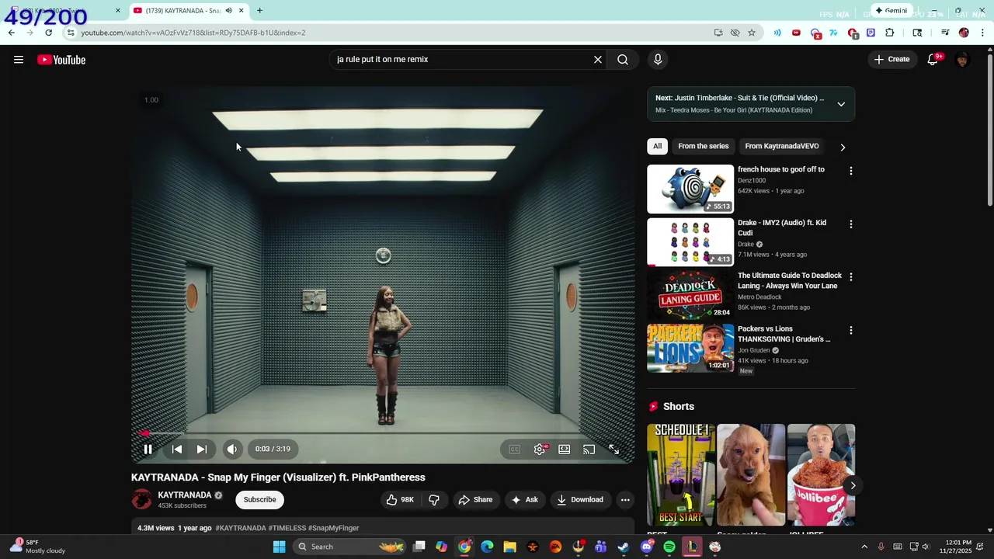994x559 pixels.
Task: Like the video (98K)
Action: coord(400,500)
